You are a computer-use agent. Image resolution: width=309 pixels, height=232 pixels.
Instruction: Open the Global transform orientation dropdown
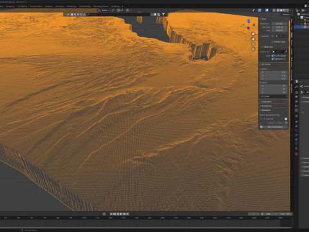(x=104, y=10)
